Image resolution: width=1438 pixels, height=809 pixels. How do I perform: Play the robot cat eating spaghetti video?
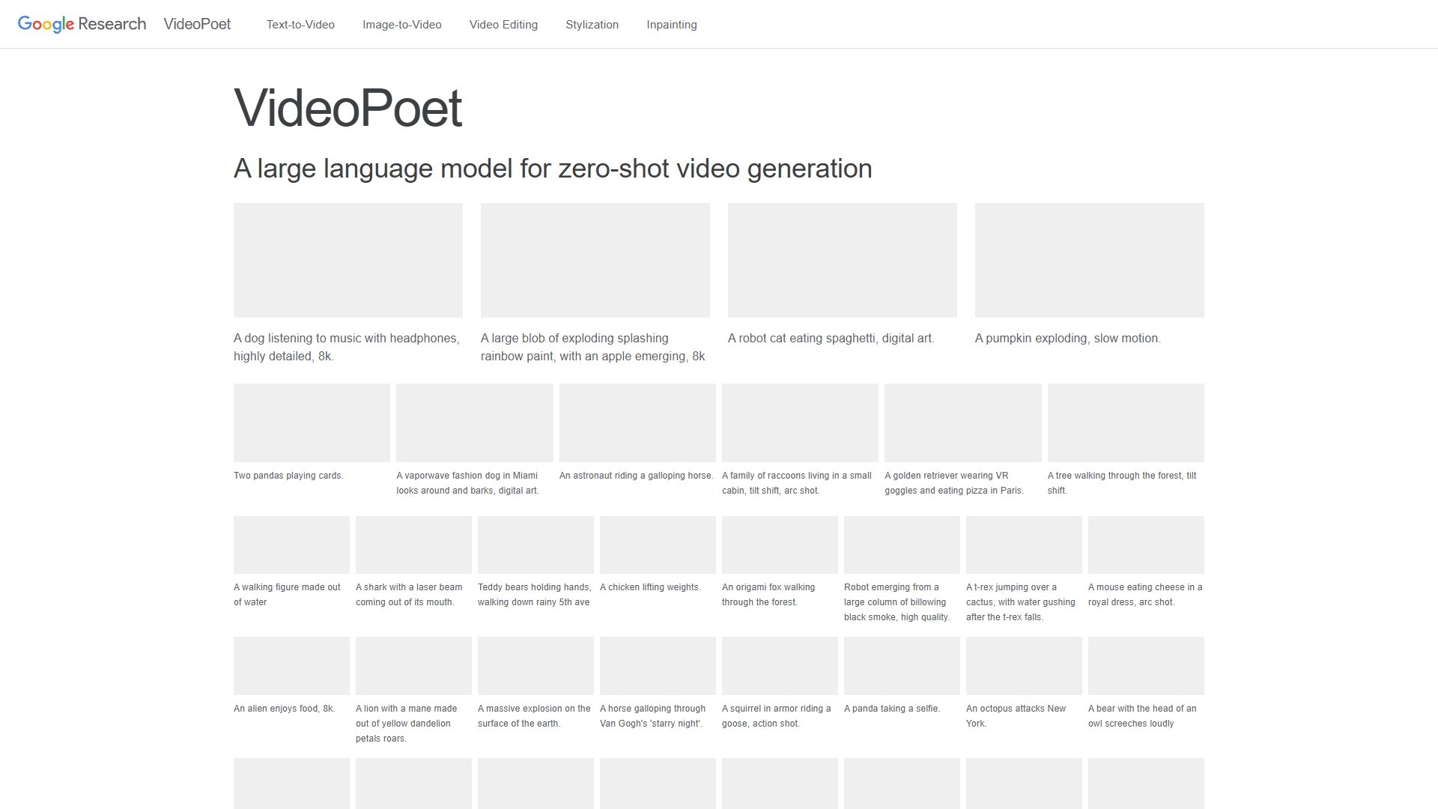843,260
